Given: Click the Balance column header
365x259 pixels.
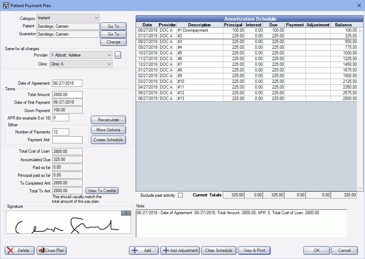Looking at the screenshot, I should tap(344, 25).
